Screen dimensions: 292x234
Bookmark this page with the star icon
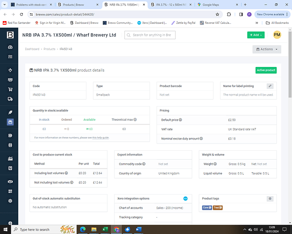217,15
